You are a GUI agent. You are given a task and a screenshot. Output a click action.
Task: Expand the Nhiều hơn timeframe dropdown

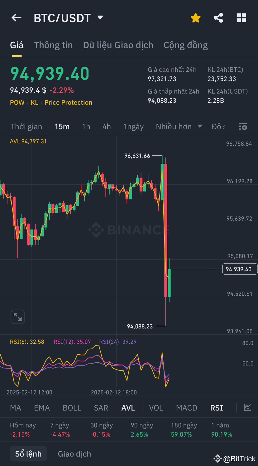click(x=178, y=127)
